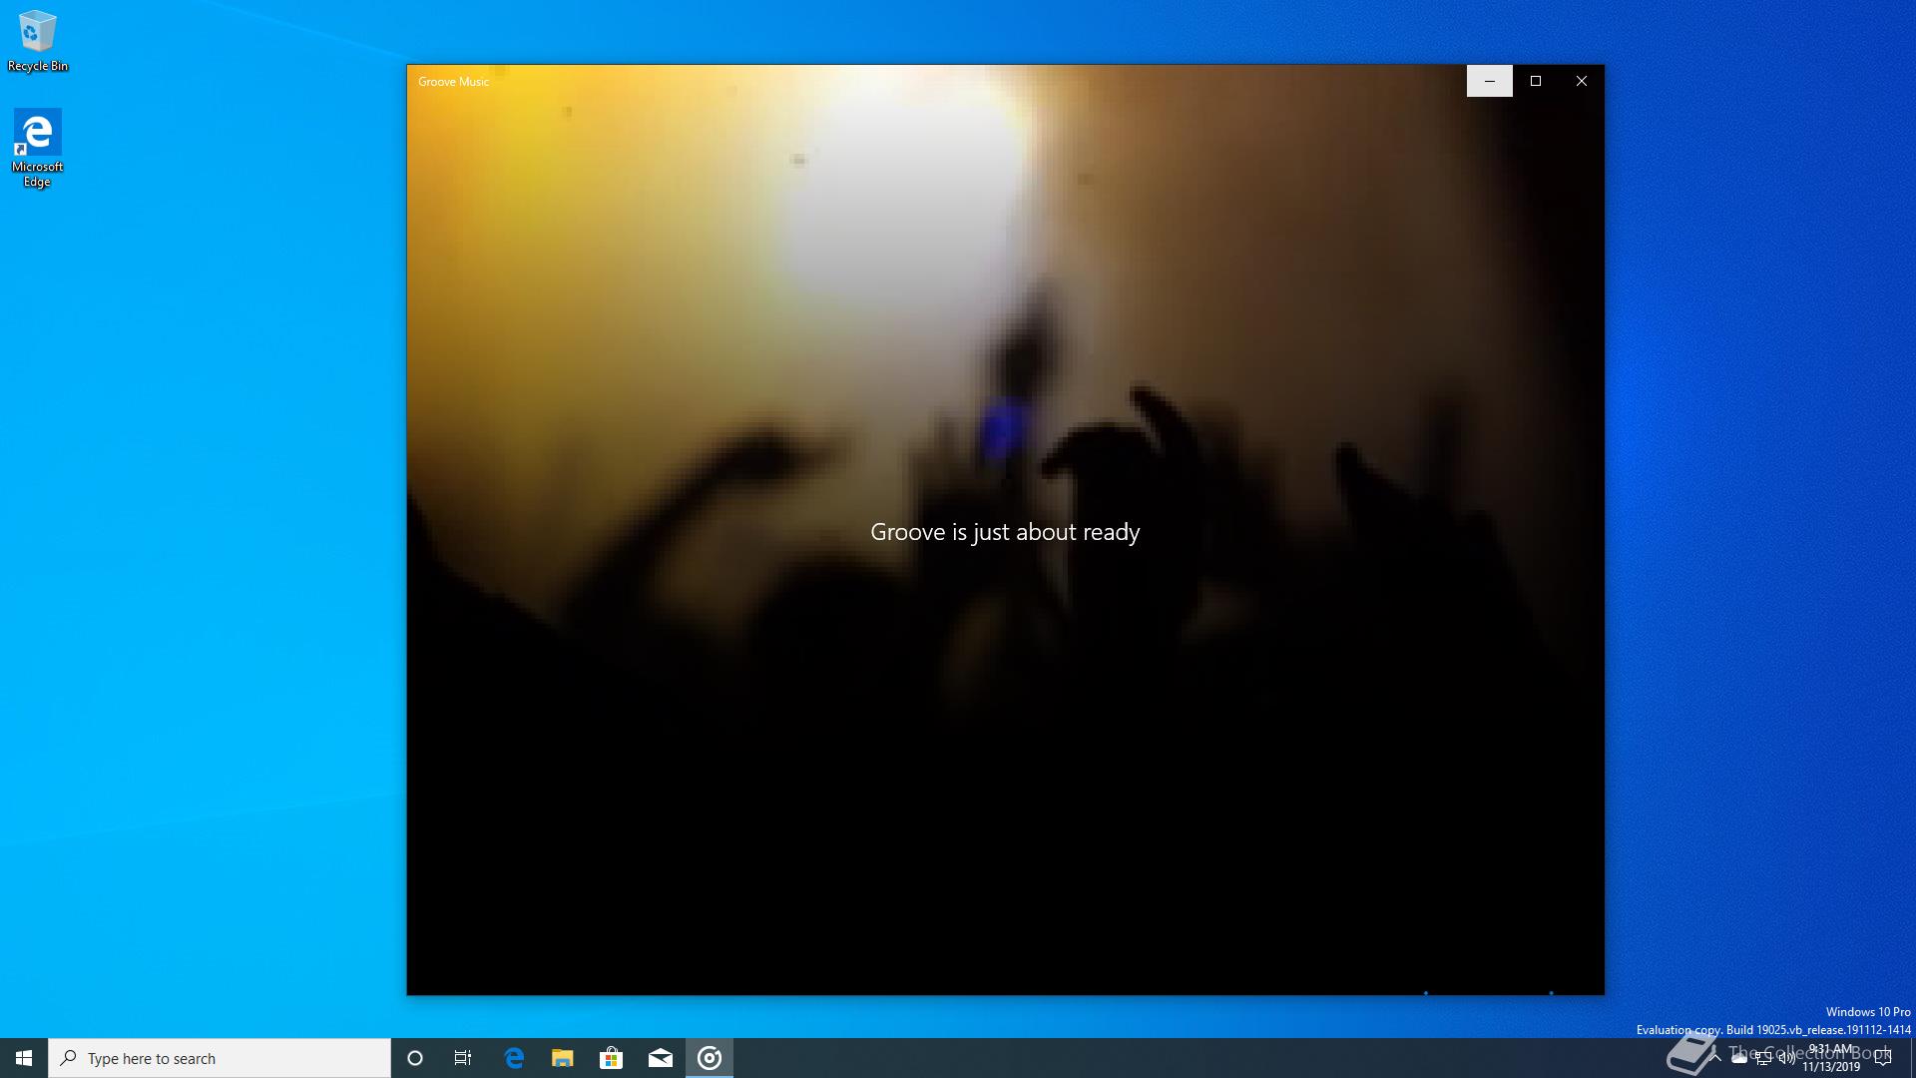Viewport: 1916px width, 1078px height.
Task: Open the clock and calendar flyout
Action: 1831,1058
